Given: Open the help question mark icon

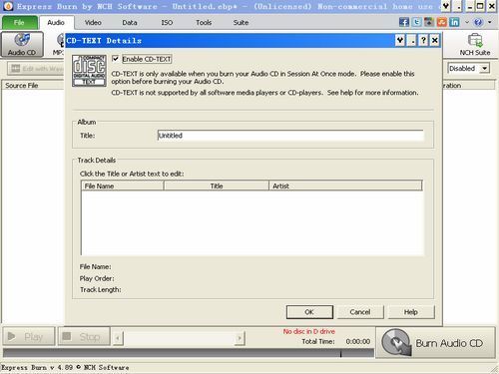Looking at the screenshot, I should tap(478, 22).
